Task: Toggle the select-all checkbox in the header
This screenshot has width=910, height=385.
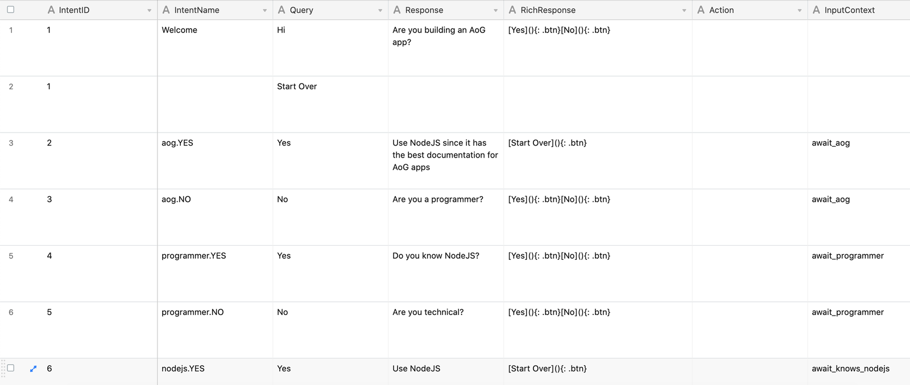Action: pyautogui.click(x=10, y=10)
